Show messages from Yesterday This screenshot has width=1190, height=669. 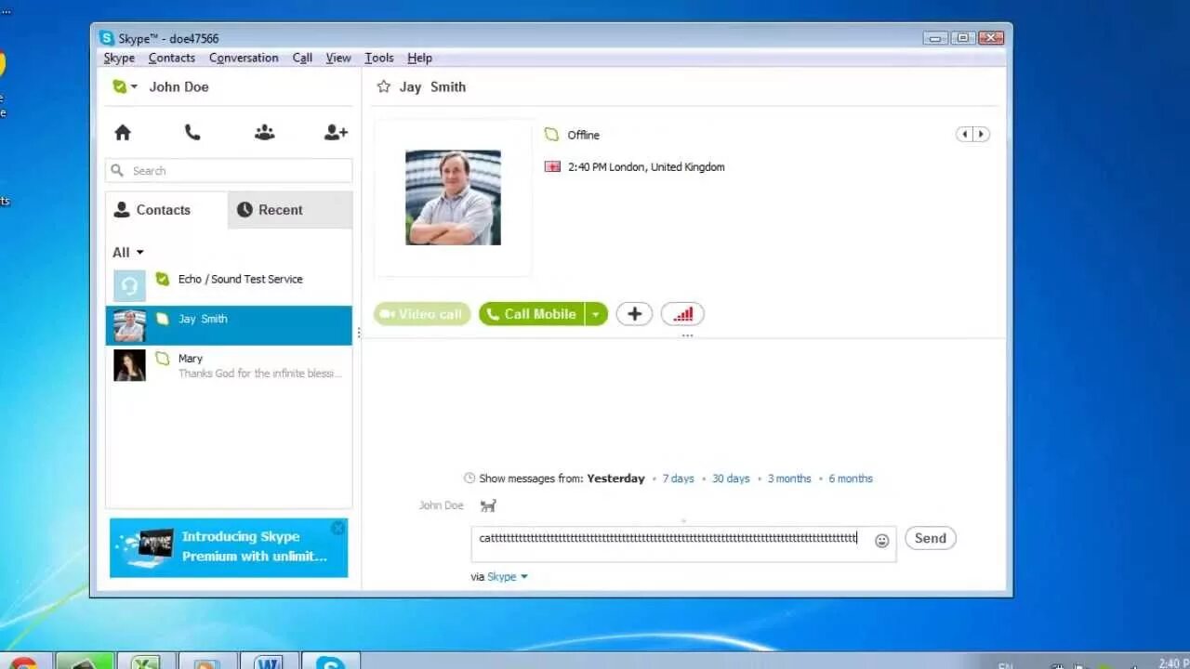[x=615, y=479]
